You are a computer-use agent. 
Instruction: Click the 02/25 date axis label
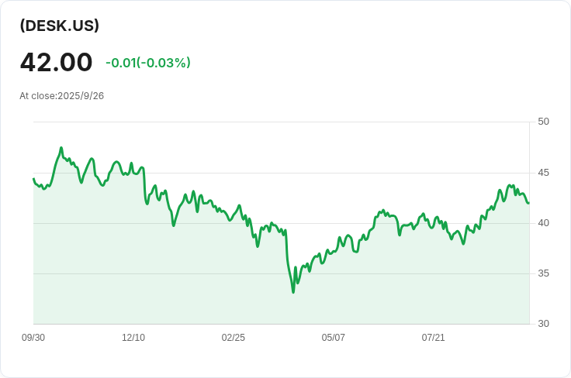[x=234, y=338]
